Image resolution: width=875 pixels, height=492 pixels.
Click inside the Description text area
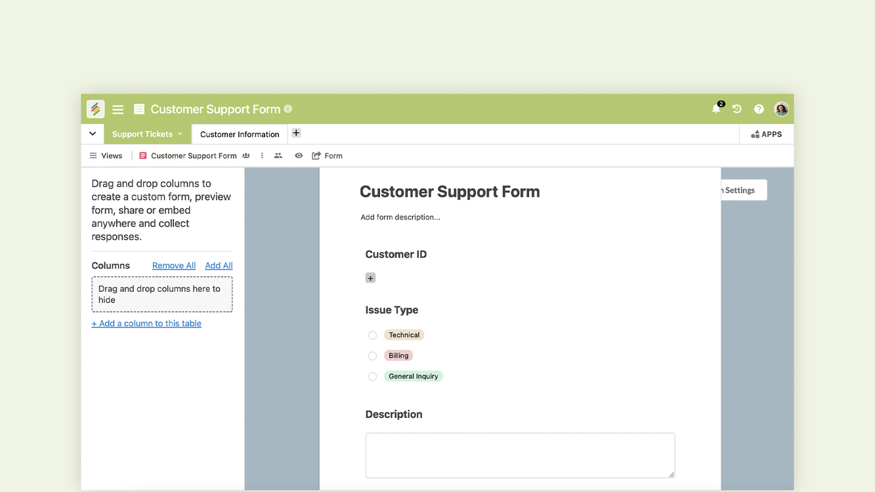pyautogui.click(x=519, y=455)
